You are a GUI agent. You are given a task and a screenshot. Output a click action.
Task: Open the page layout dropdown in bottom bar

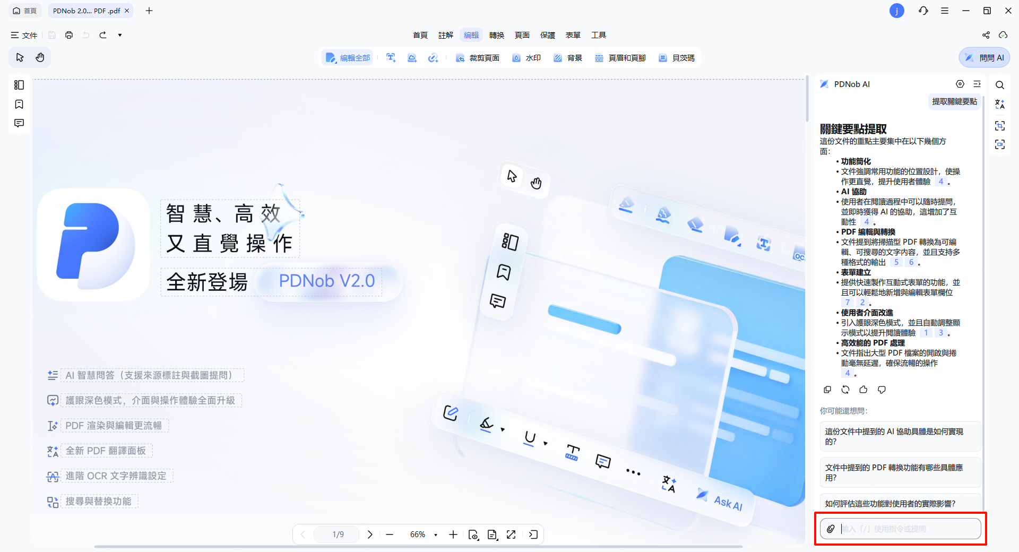coord(493,534)
